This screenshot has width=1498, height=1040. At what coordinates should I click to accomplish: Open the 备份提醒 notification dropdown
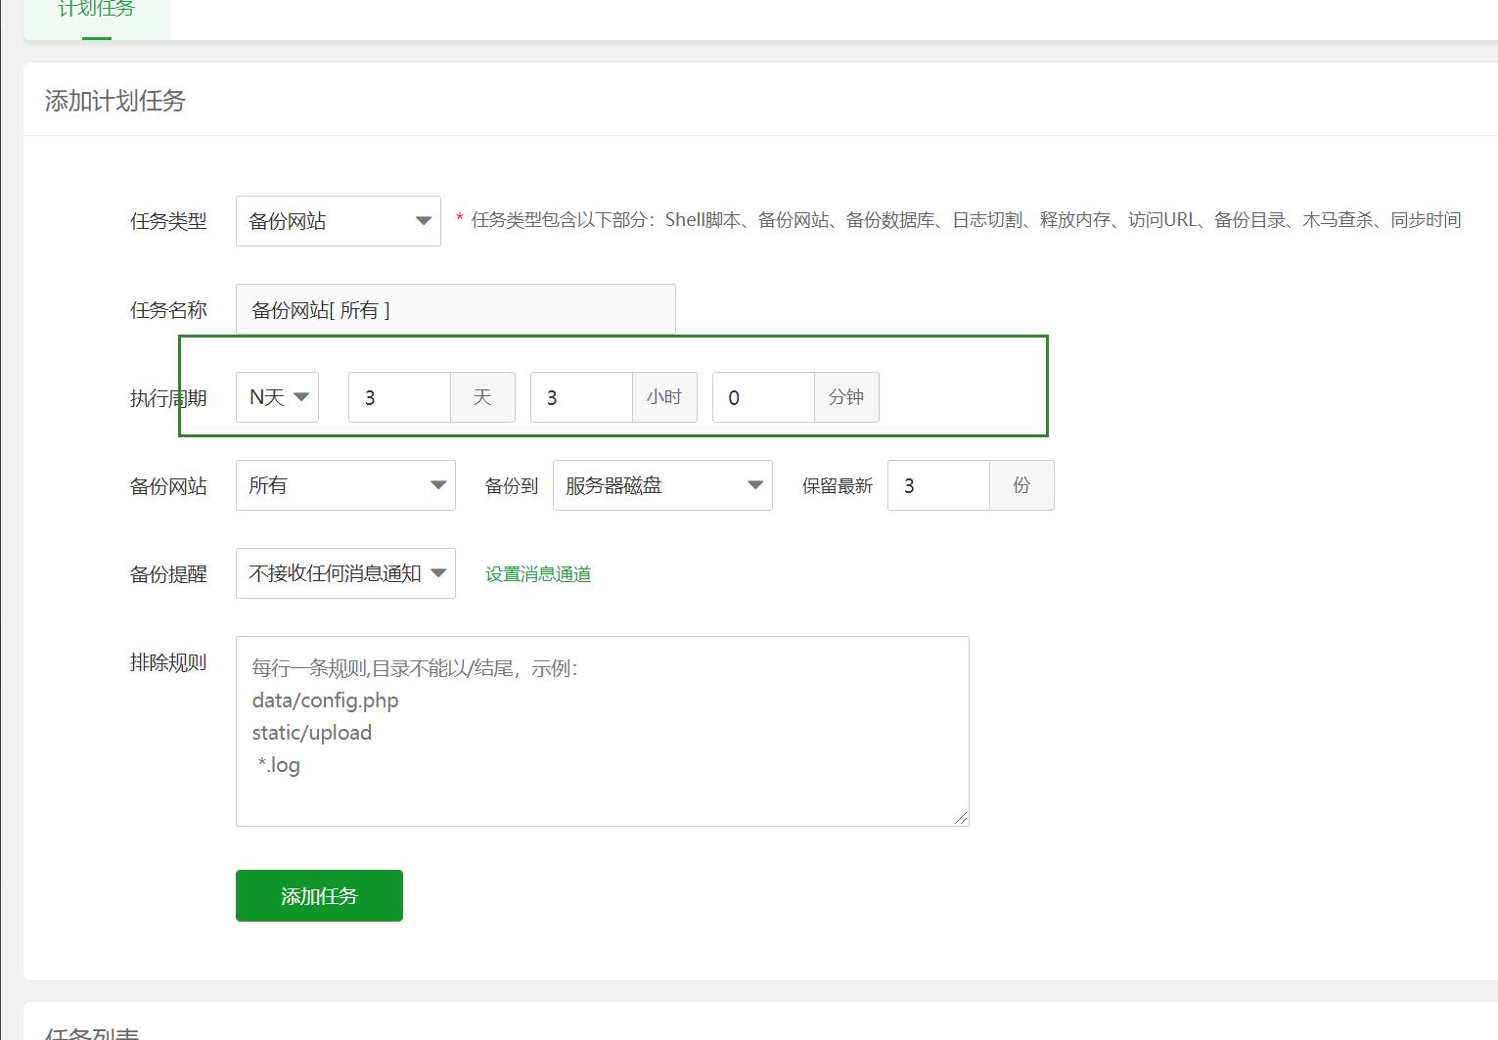[345, 573]
